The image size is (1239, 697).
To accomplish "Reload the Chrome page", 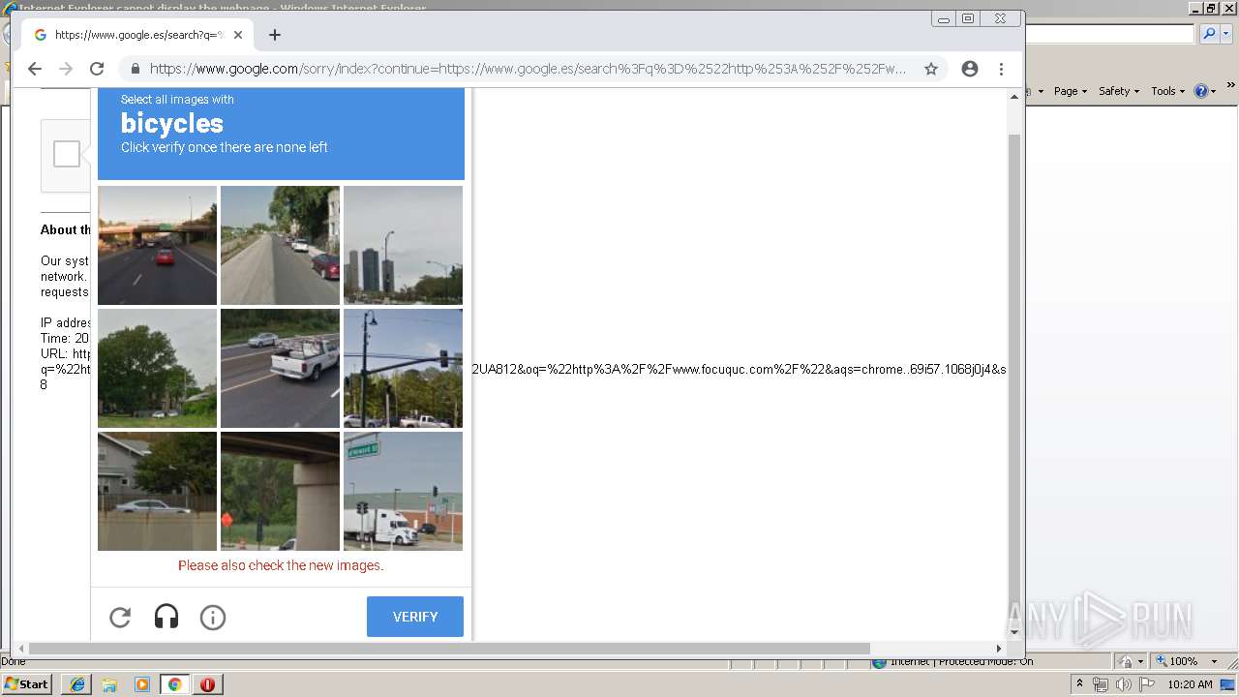I will pyautogui.click(x=97, y=69).
